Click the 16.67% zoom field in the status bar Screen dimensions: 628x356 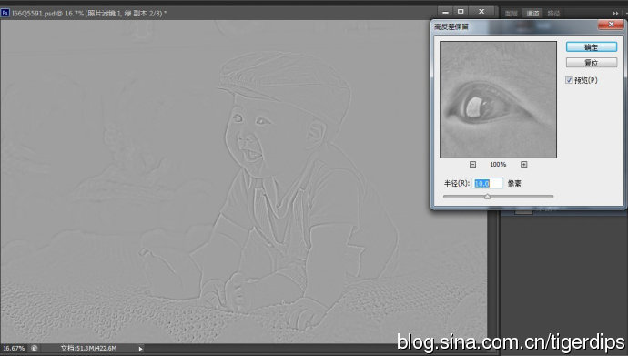(x=14, y=349)
